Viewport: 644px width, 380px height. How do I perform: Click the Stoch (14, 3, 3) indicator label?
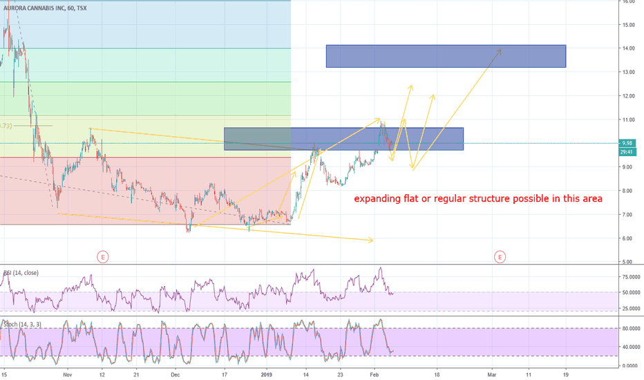tap(22, 325)
